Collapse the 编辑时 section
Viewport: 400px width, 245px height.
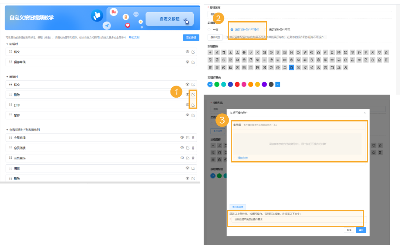[x=7, y=76]
